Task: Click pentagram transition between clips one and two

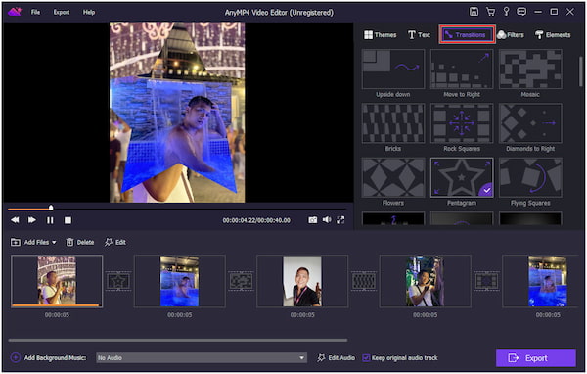Action: coord(118,281)
